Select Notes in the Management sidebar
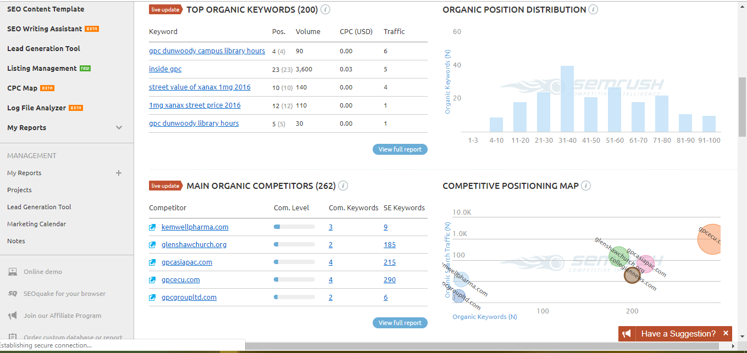This screenshot has height=353, width=747. (16, 240)
